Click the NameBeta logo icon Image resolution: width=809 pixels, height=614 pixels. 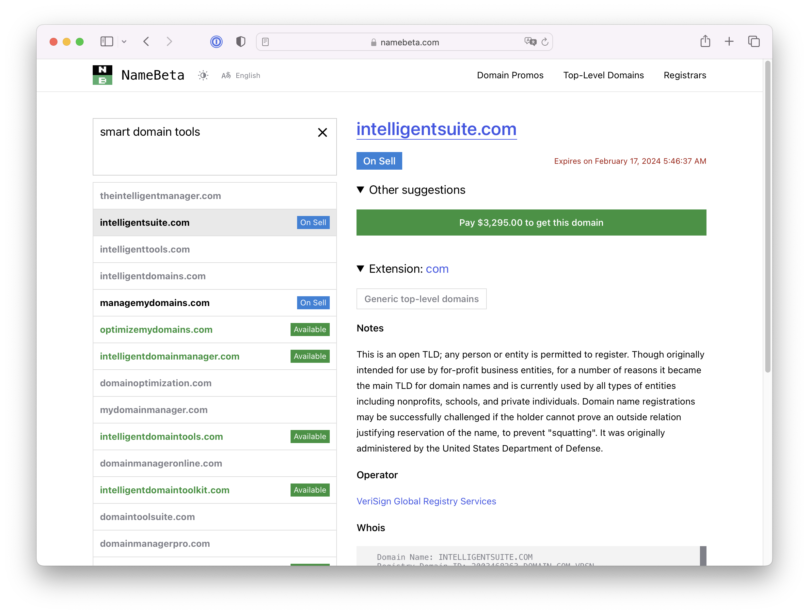coord(103,75)
